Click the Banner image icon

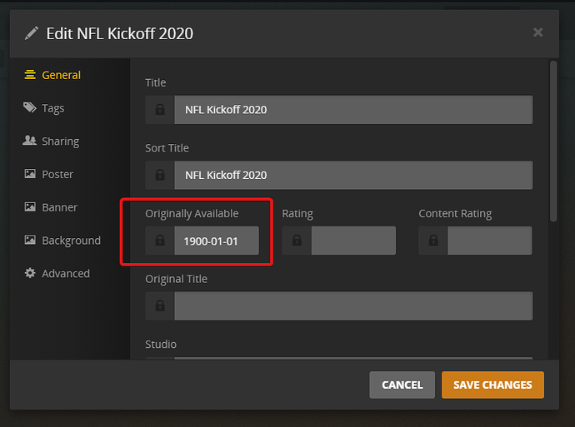(x=30, y=207)
